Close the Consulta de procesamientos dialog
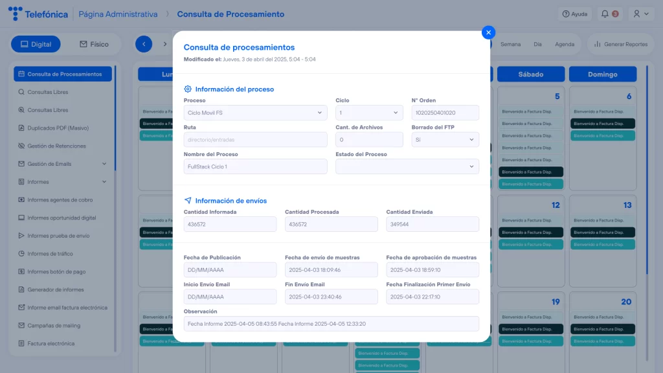Viewport: 663px width, 373px height. tap(489, 32)
